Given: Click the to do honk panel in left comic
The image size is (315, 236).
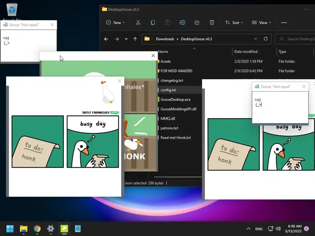Looking at the screenshot, I should click(x=38, y=141).
